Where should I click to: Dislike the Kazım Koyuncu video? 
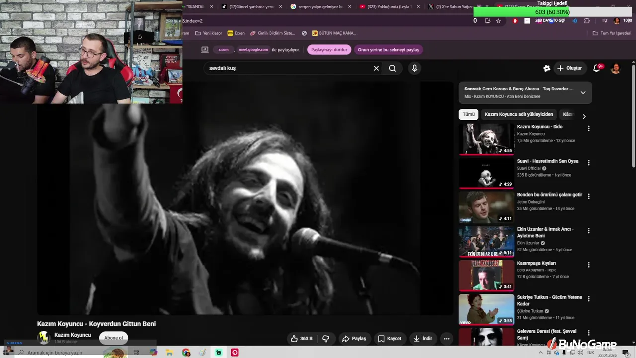pos(326,339)
